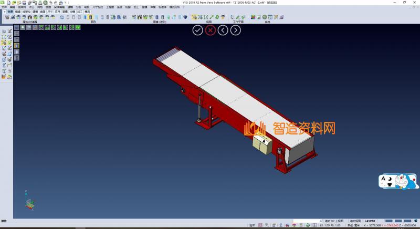
Task: Click the LAYER0 layer indicator in status bar
Action: tap(370, 221)
